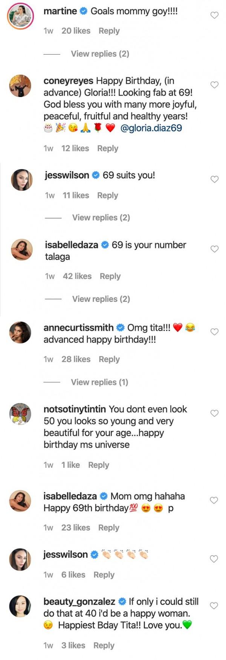Like jesswilson's "69 suits you!" comment

tap(214, 179)
